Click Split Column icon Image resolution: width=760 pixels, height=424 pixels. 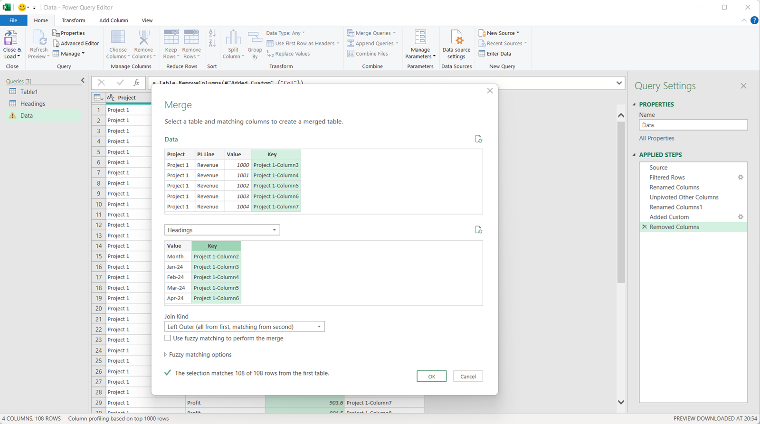[233, 38]
